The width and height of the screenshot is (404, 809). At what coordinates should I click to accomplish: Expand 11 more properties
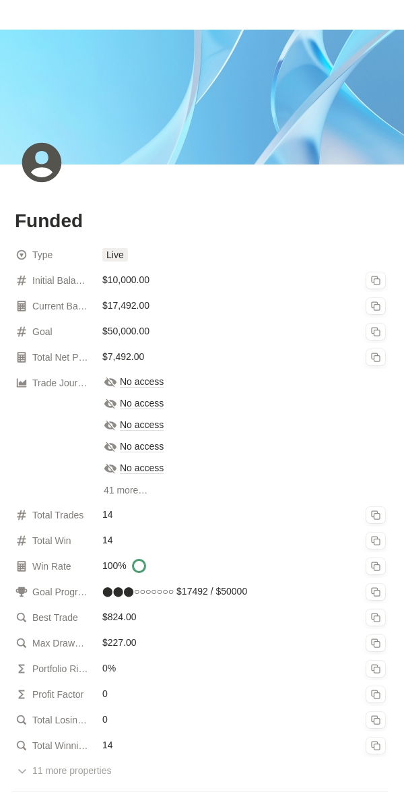point(65,771)
